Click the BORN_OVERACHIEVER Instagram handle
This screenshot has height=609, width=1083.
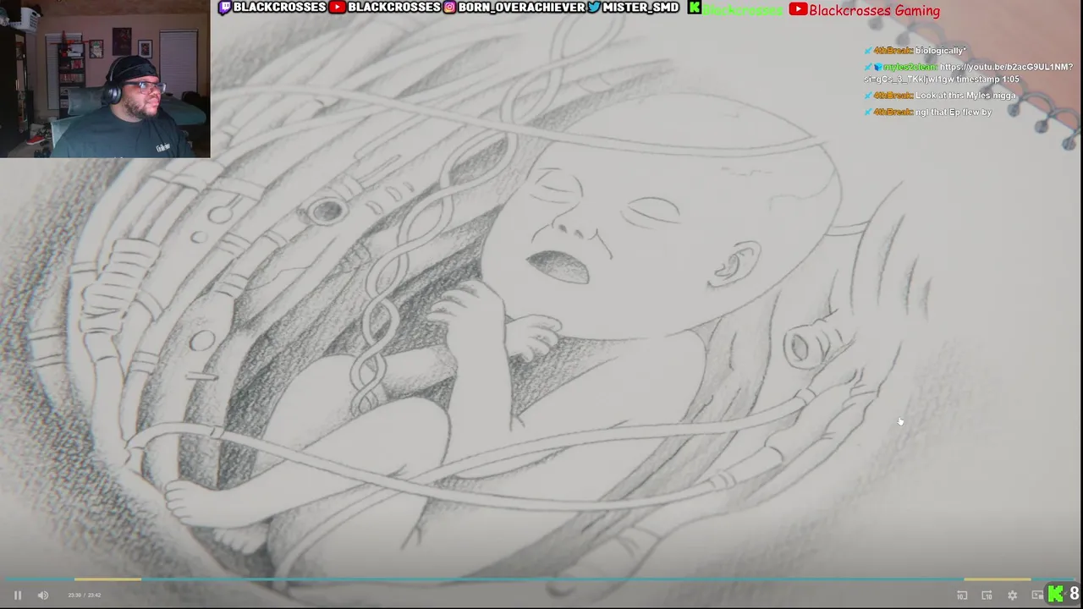click(521, 7)
